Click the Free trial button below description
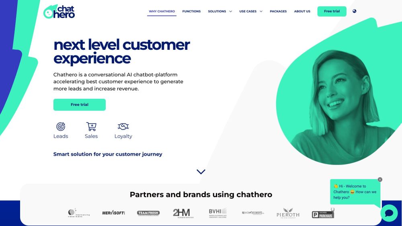 [x=80, y=105]
